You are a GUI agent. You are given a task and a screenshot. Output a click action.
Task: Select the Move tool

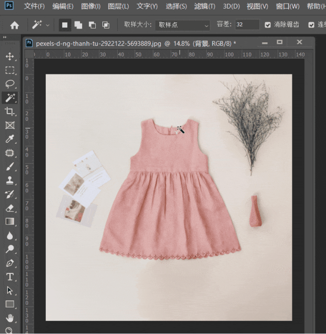tap(10, 57)
